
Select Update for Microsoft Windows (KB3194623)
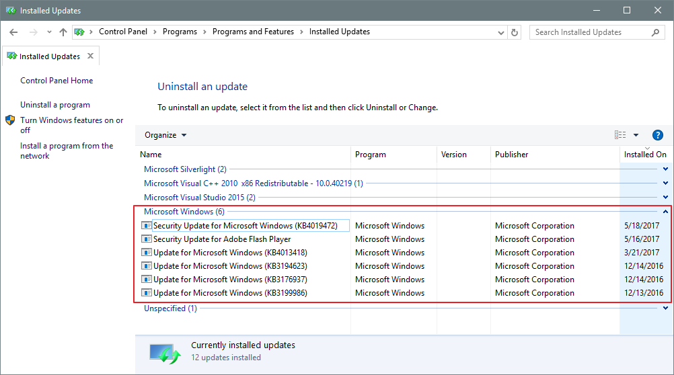point(230,266)
